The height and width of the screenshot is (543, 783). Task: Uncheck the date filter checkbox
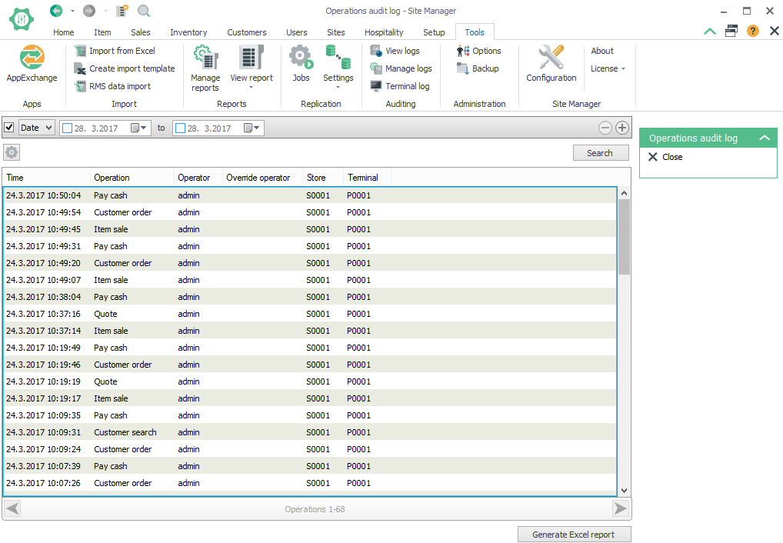point(9,128)
